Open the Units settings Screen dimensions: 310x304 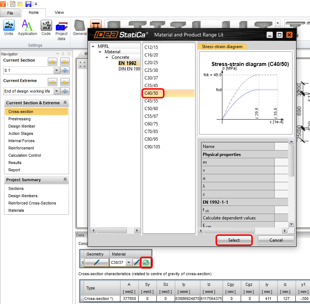click(8, 28)
